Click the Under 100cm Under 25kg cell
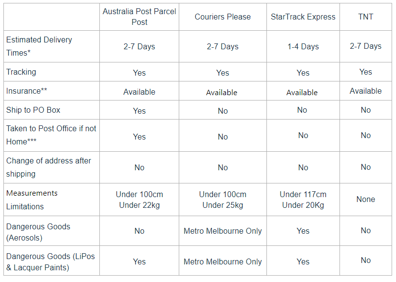396x282 pixels. [x=223, y=200]
